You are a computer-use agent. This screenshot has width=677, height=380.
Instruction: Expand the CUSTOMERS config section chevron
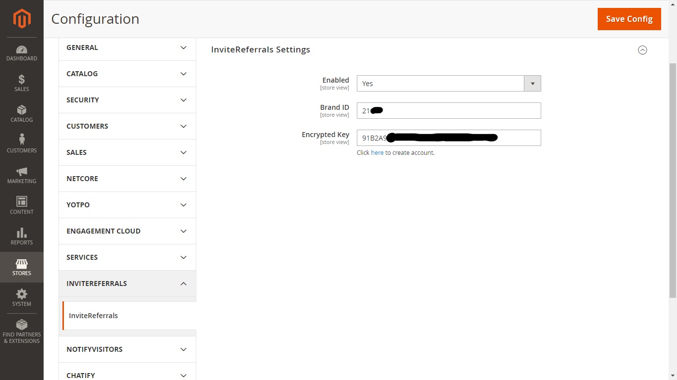click(x=183, y=126)
